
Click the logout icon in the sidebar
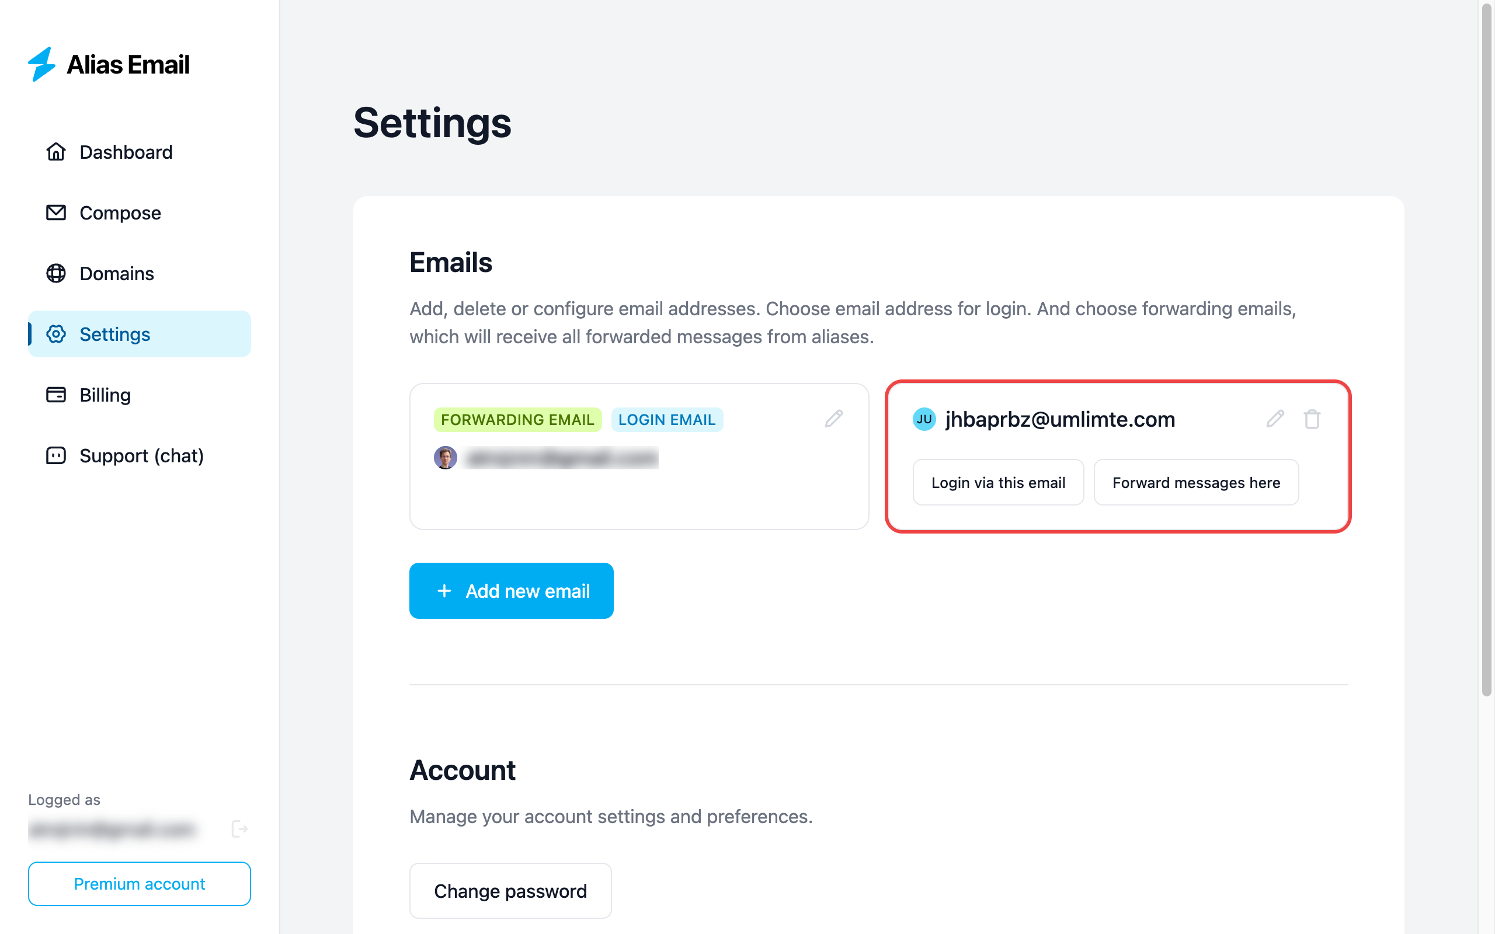(x=239, y=829)
